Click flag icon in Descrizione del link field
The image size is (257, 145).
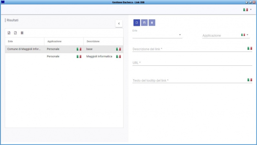[x=250, y=48]
